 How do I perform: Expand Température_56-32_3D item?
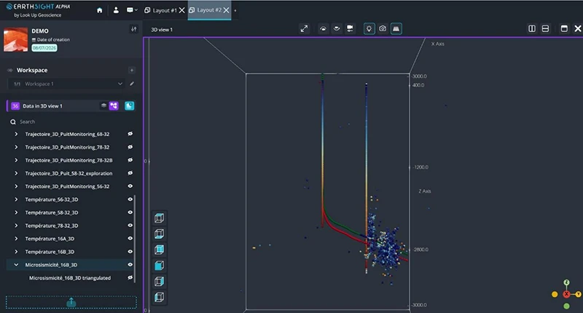pyautogui.click(x=16, y=199)
